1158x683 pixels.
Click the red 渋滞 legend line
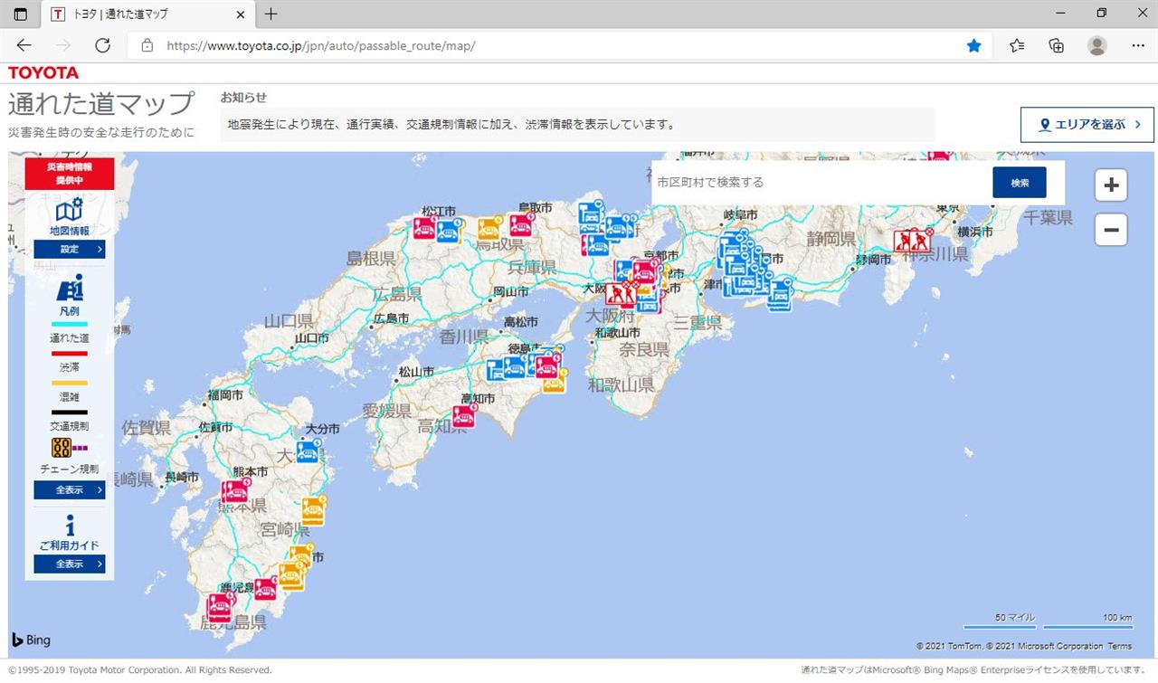tap(70, 354)
